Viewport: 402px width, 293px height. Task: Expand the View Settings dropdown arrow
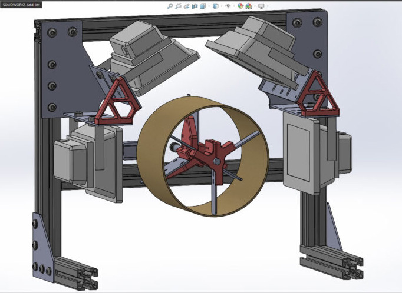(x=268, y=6)
